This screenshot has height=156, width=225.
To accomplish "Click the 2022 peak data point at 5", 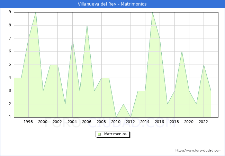I will (x=204, y=65).
